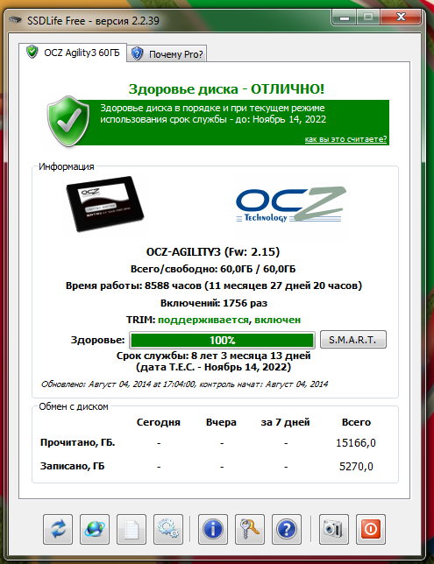Click the large green shield checkmark

point(68,121)
